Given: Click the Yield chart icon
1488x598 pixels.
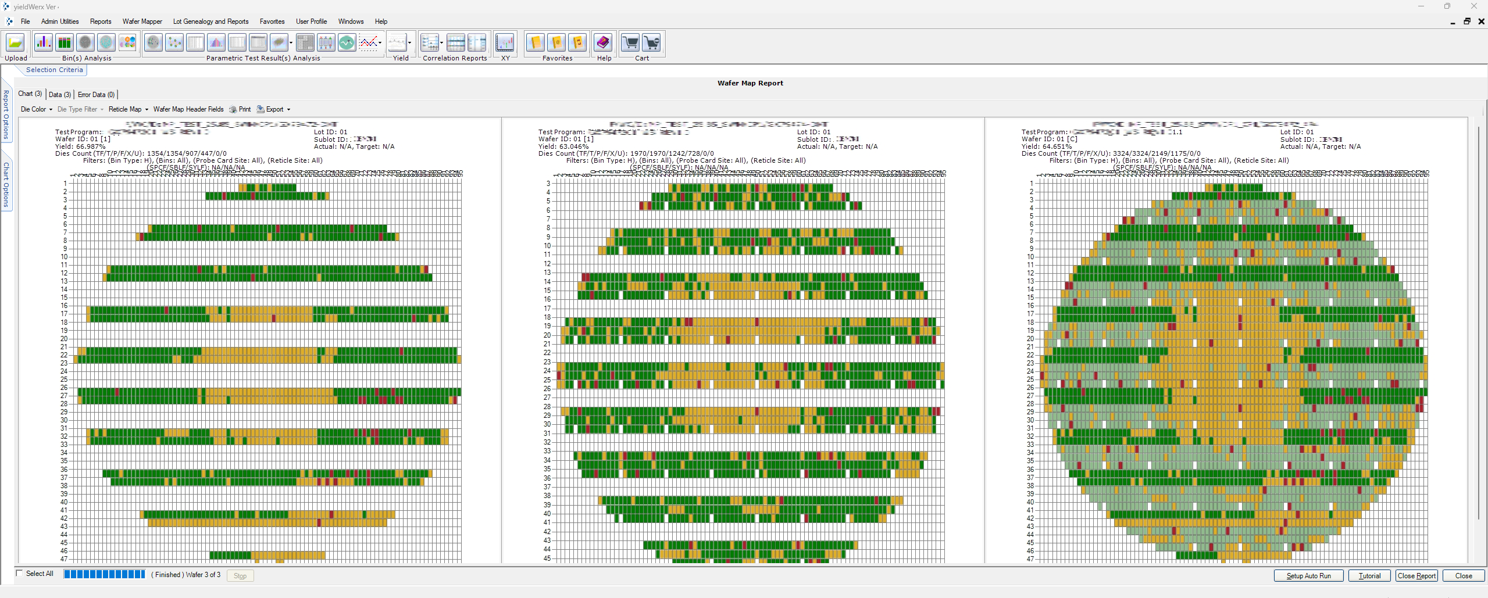Looking at the screenshot, I should click(397, 42).
